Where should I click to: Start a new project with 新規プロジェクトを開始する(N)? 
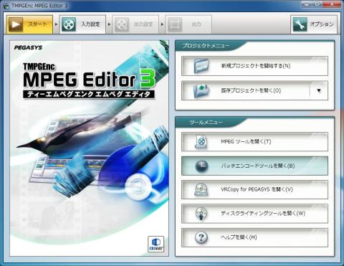click(x=254, y=66)
